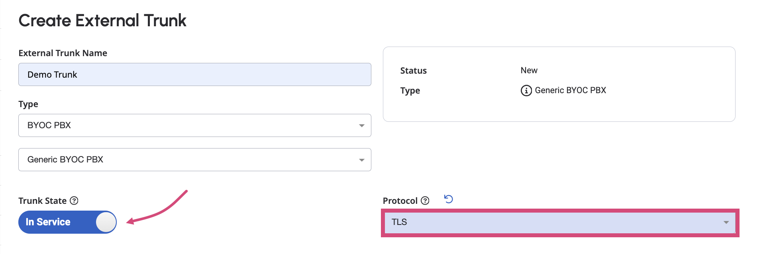Click Type label above BYOC PBX dropdown
Viewport: 773px width, 254px height.
28,104
